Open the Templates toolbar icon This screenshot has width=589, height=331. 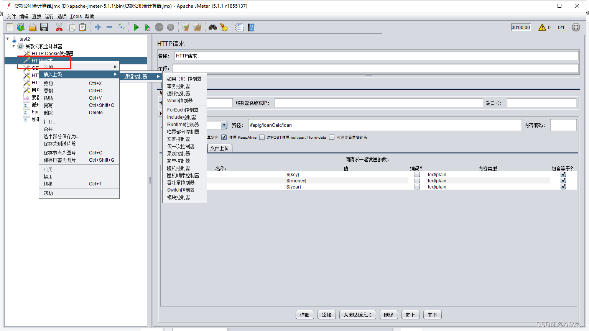[21, 27]
